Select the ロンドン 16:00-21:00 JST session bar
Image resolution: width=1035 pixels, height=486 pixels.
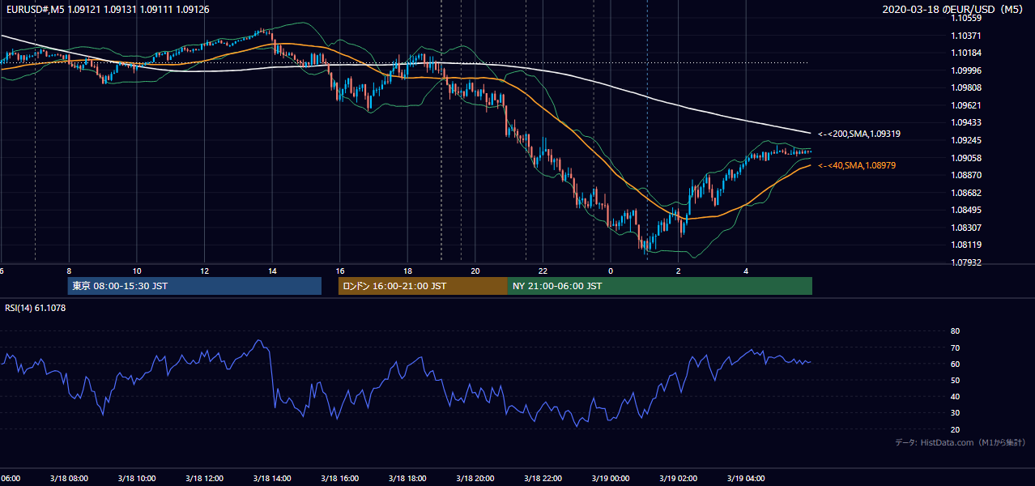tap(423, 286)
